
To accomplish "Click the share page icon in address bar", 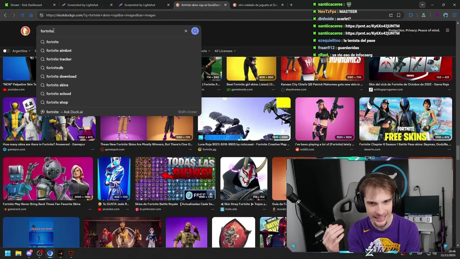I will (391, 15).
